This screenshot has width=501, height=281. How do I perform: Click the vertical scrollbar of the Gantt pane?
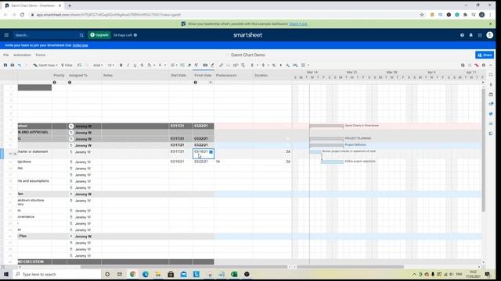coord(484,150)
